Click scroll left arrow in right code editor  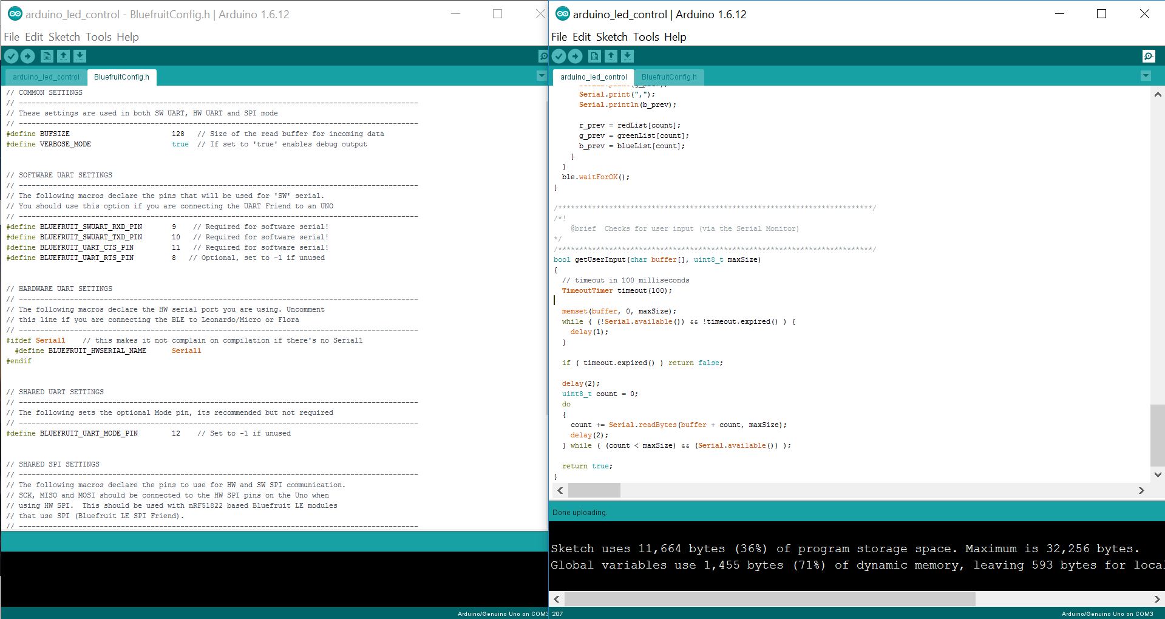coord(560,490)
